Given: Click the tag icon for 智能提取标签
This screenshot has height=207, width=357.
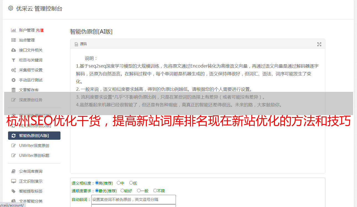Looking at the screenshot, I should 13,191.
